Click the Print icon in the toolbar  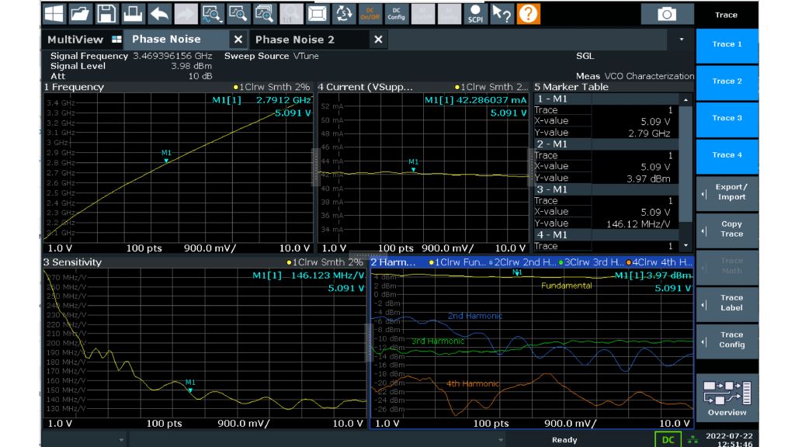133,13
